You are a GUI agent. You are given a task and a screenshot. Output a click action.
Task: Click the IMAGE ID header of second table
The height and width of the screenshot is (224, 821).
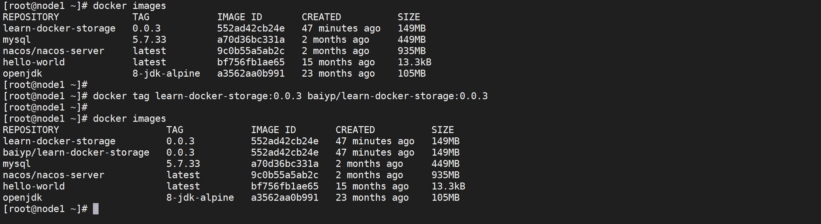pyautogui.click(x=273, y=130)
